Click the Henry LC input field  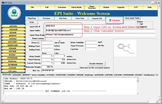pos(47,42)
